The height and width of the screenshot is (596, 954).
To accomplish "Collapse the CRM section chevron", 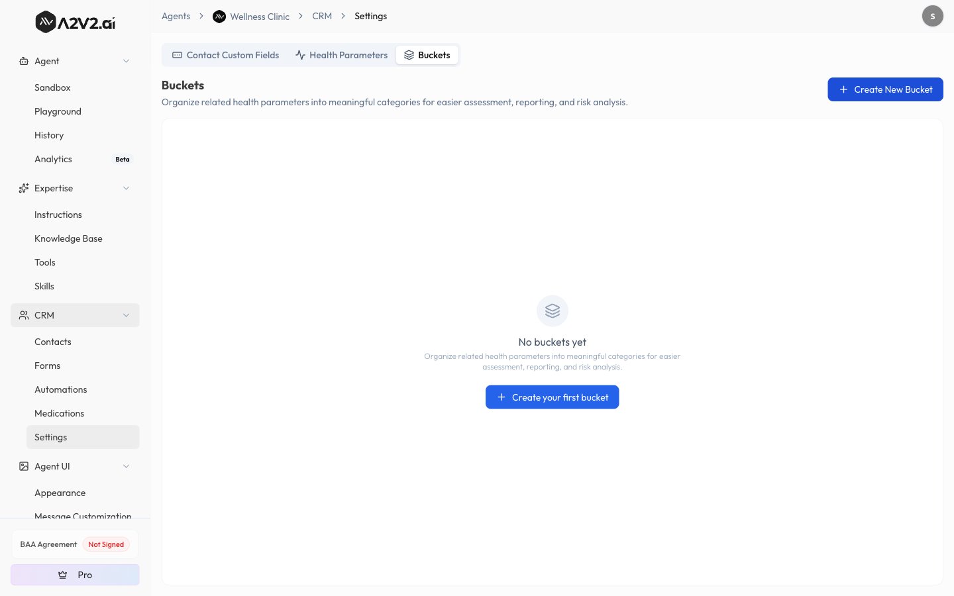I will point(126,315).
